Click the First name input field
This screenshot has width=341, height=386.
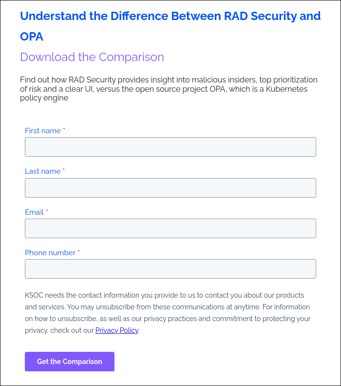click(170, 147)
